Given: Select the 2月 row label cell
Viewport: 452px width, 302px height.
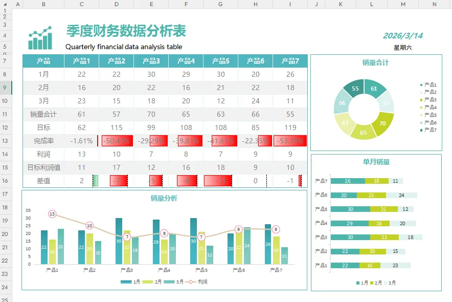Looking at the screenshot, I should pos(43,88).
